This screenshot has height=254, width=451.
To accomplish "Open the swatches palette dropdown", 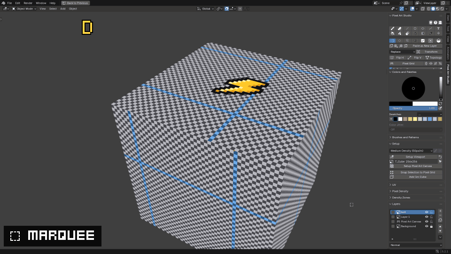I will (429, 114).
